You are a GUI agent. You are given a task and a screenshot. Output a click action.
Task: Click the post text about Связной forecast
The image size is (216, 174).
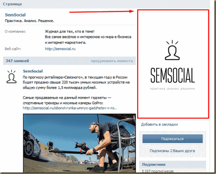(76, 82)
